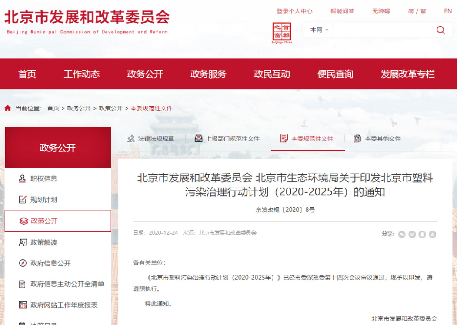457x325 pixels.
Task: Click the 职权信息 person icon
Action: point(22,178)
